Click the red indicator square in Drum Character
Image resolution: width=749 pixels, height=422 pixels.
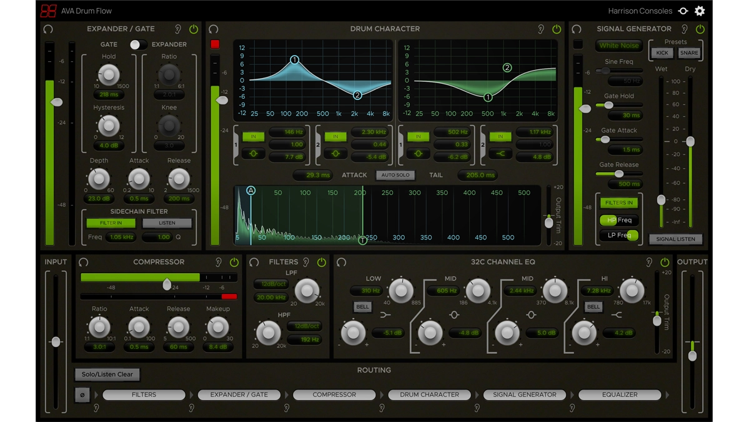[x=215, y=44]
